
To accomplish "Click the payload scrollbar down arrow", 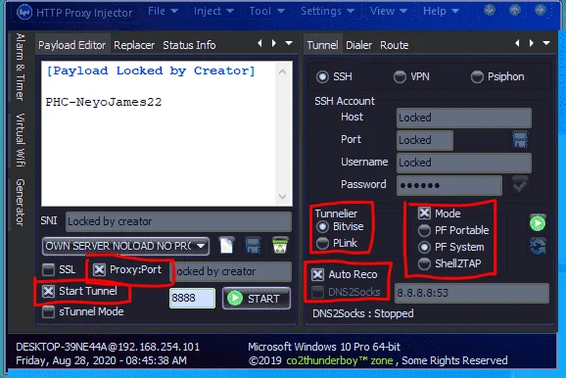I will [282, 197].
